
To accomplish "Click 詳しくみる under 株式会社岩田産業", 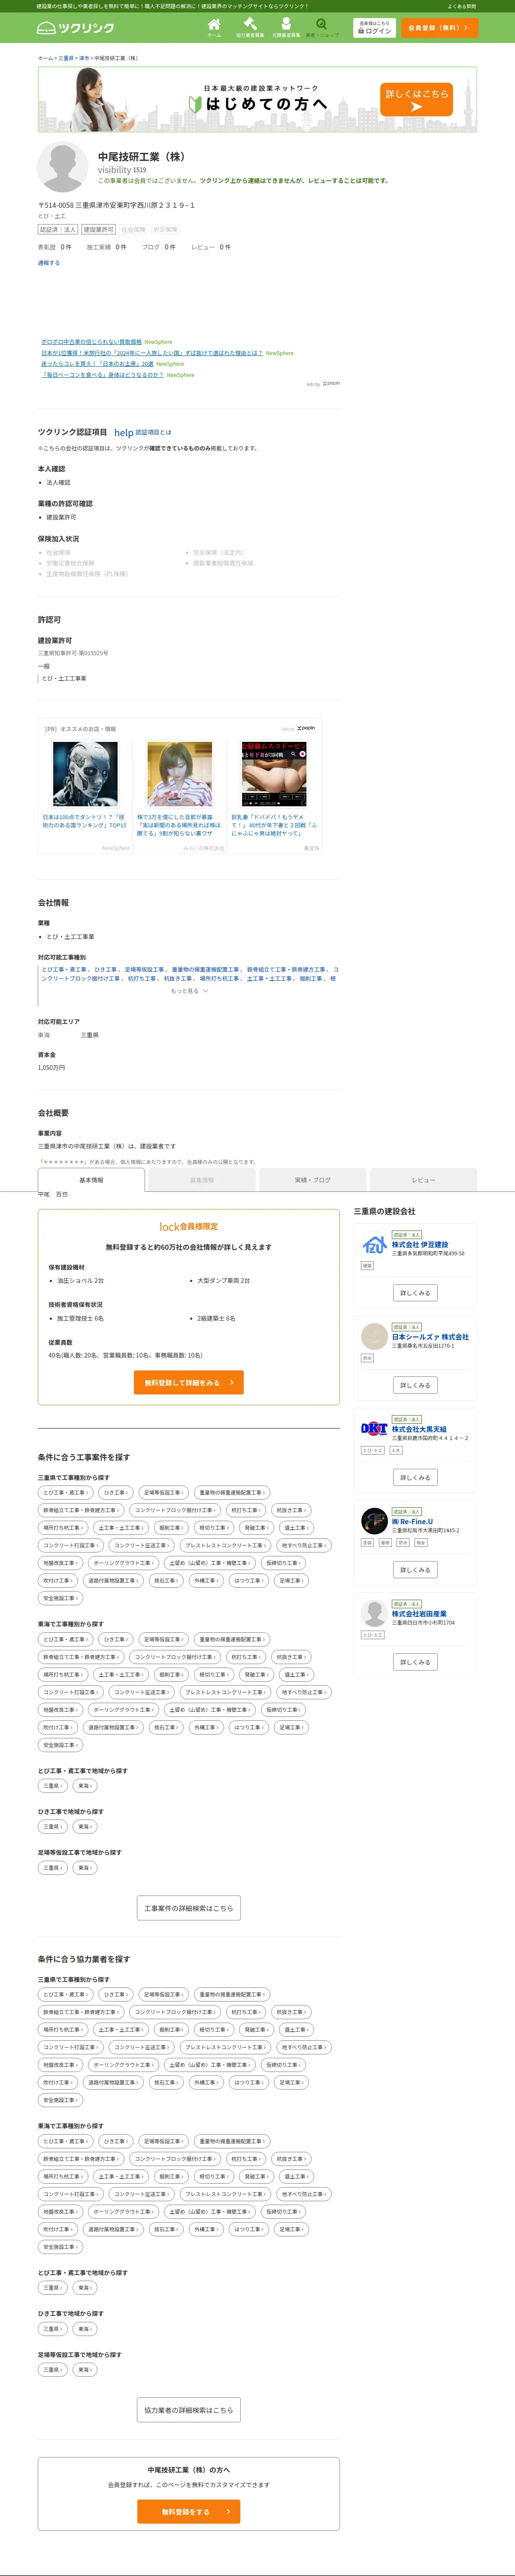I will point(415,1662).
